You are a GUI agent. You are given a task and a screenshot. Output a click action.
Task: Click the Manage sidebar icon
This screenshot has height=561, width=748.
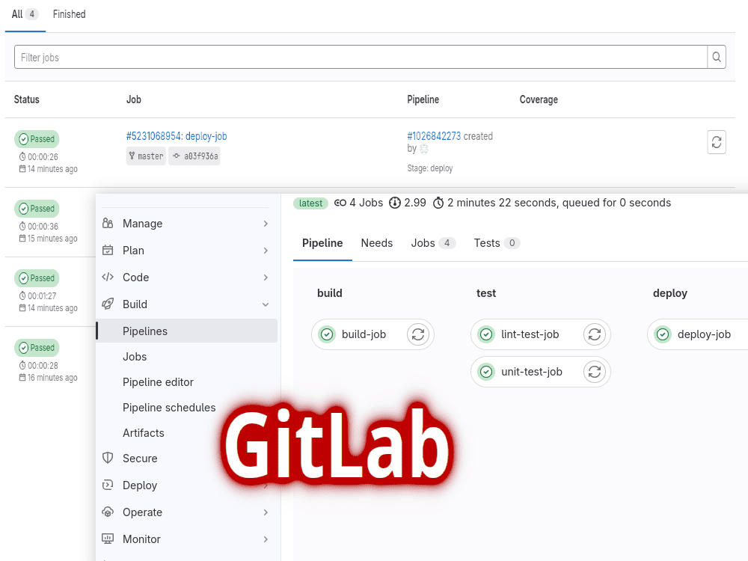(108, 223)
